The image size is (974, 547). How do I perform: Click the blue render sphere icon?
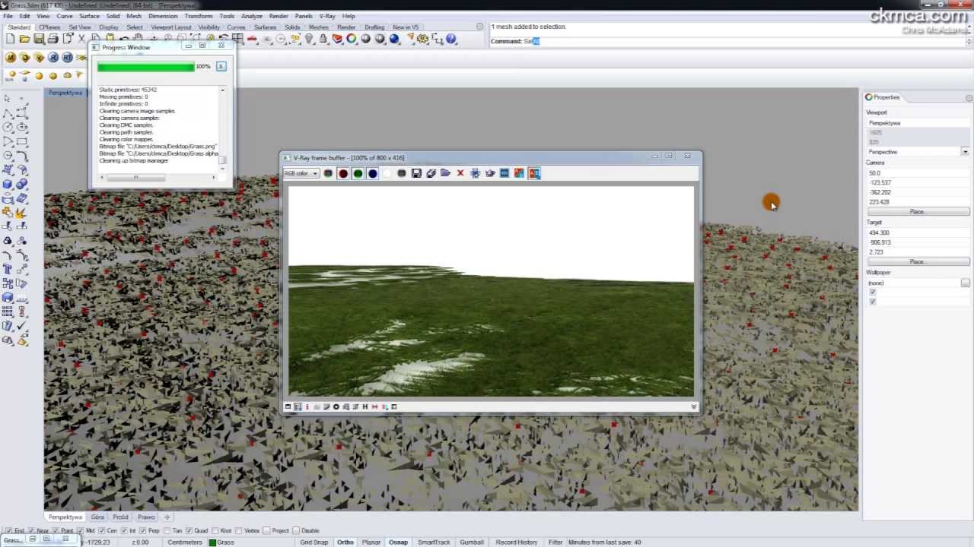pos(394,39)
